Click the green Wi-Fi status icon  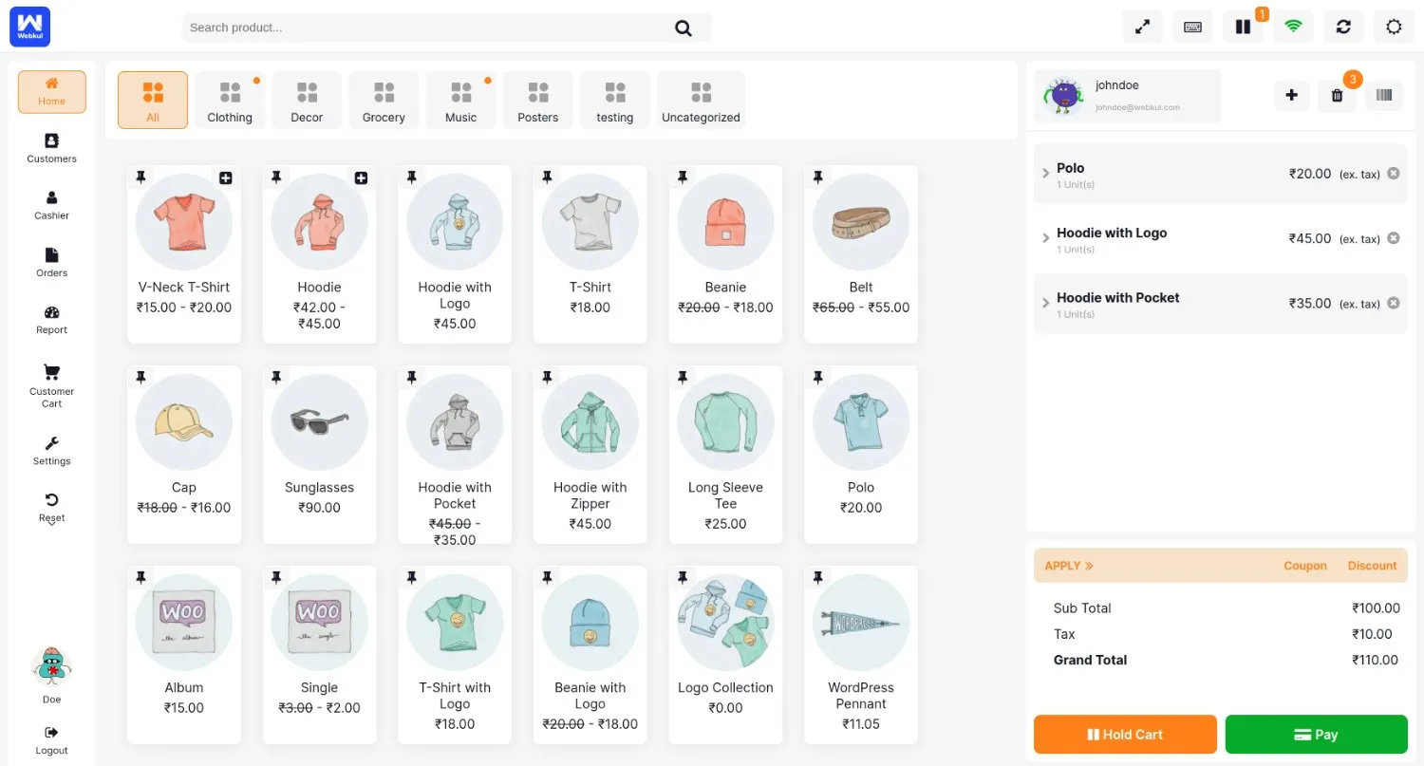coord(1293,27)
